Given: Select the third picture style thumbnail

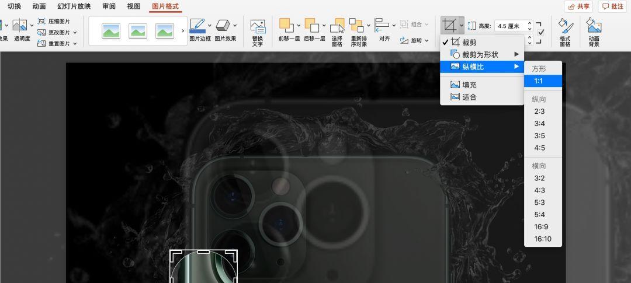Looking at the screenshot, I should click(165, 31).
